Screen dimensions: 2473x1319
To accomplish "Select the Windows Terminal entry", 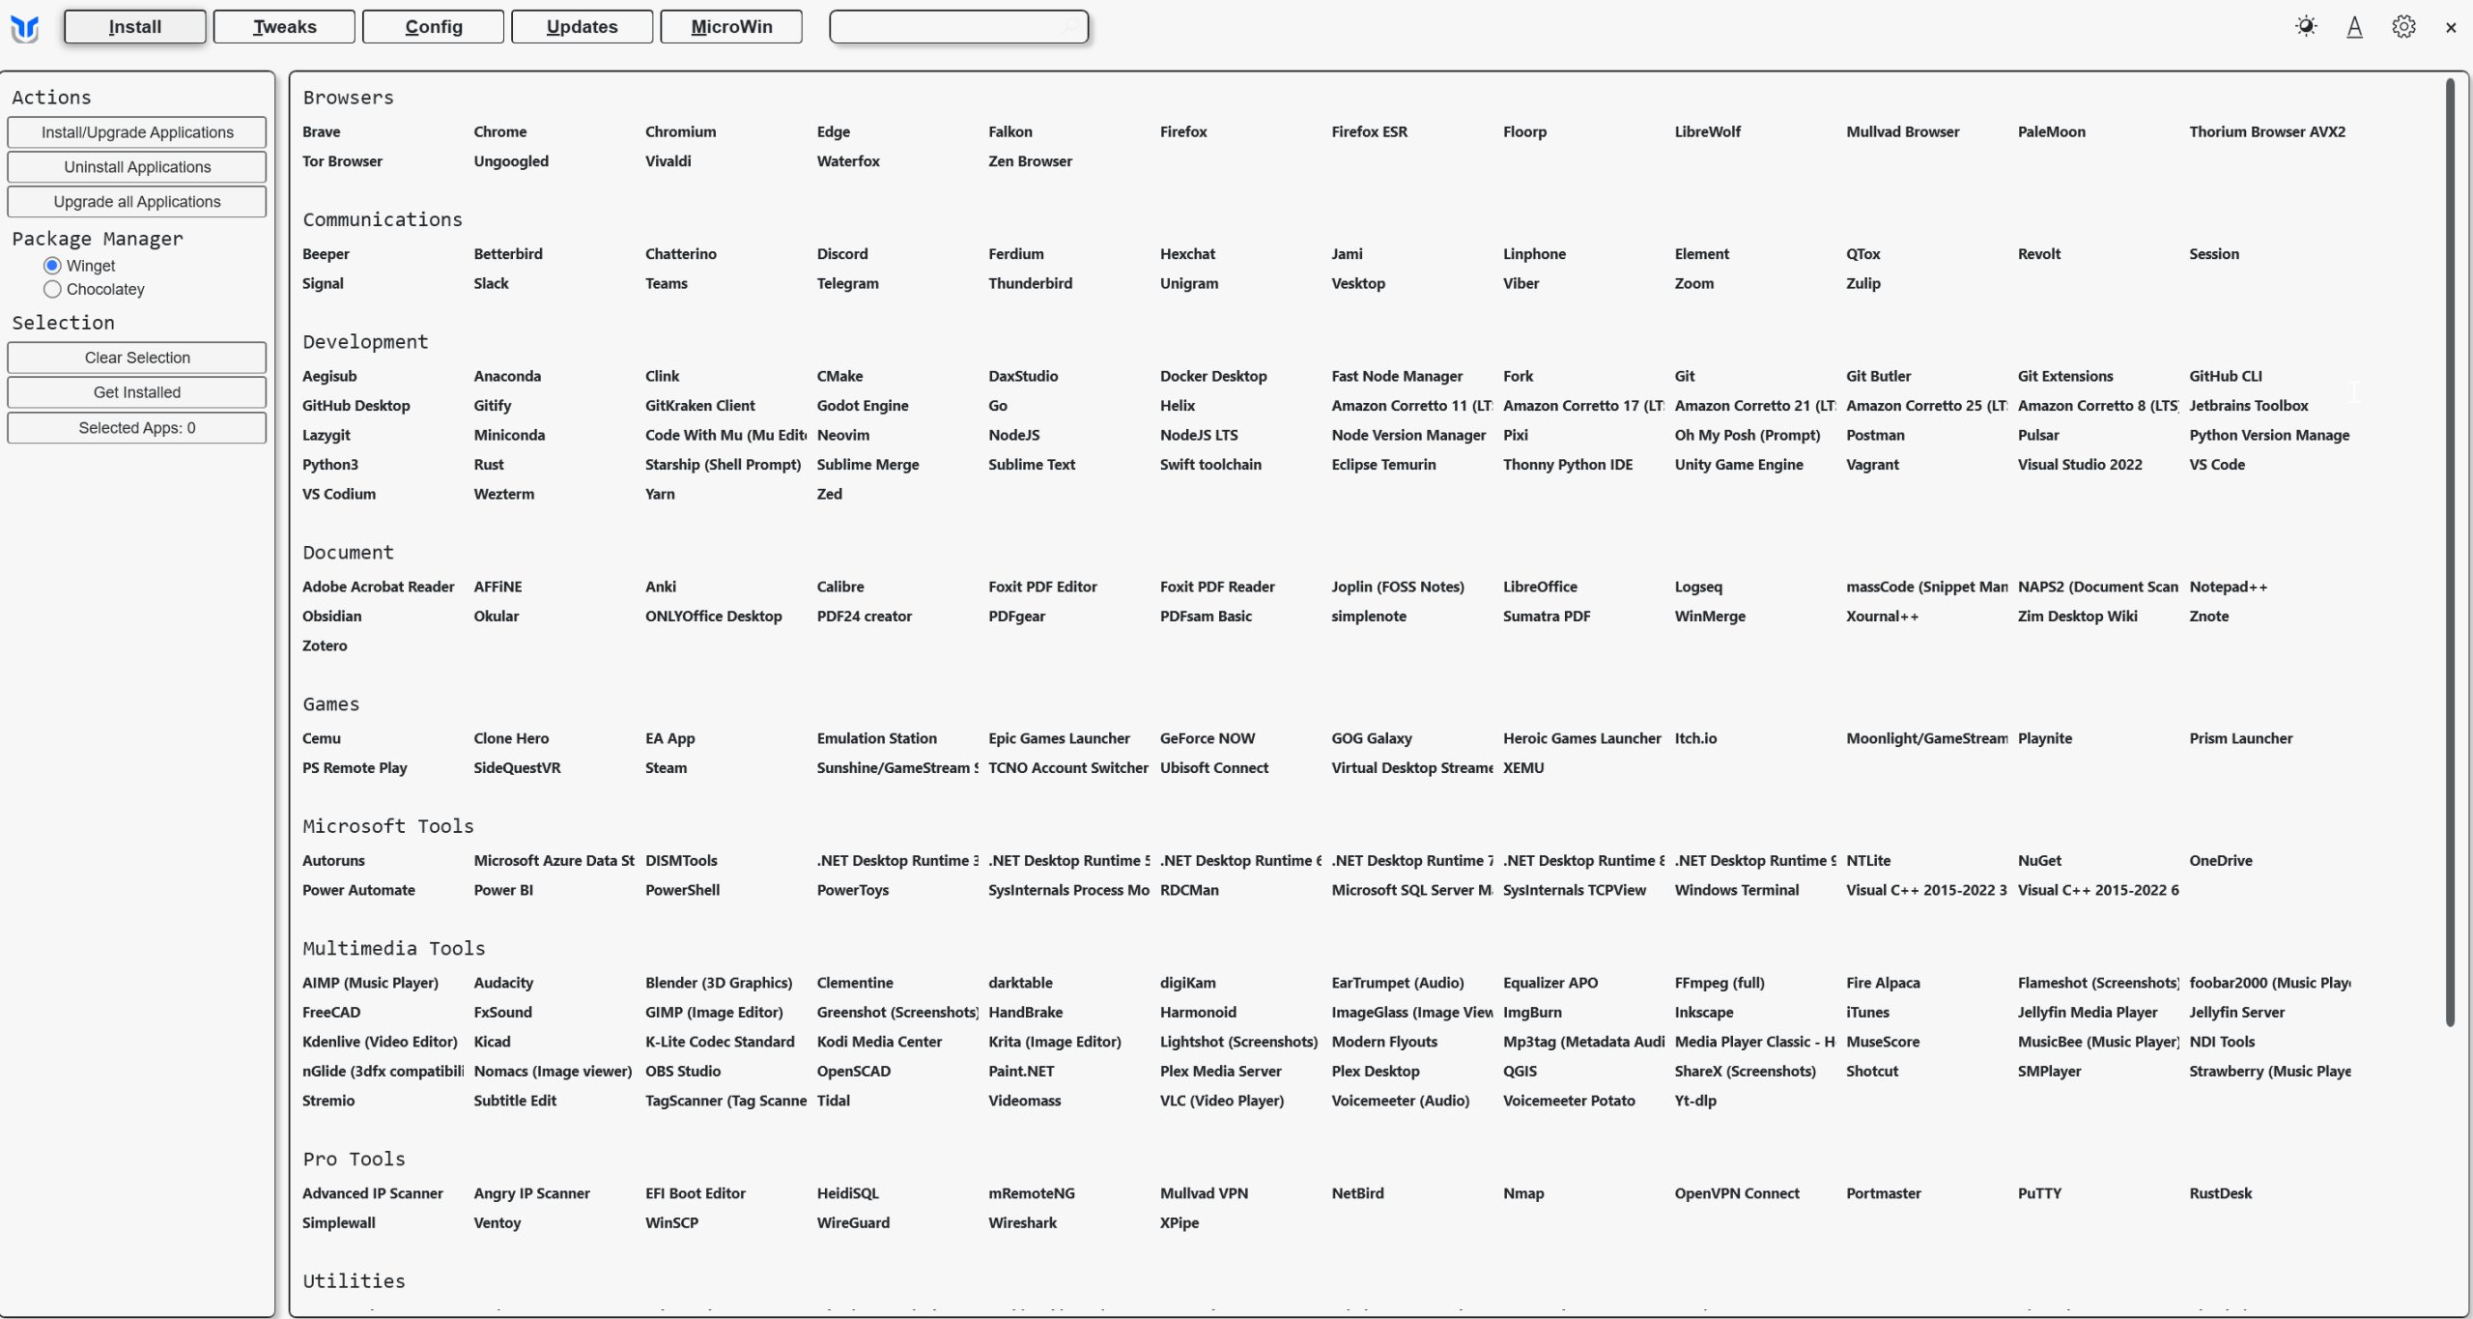I will [x=1736, y=891].
